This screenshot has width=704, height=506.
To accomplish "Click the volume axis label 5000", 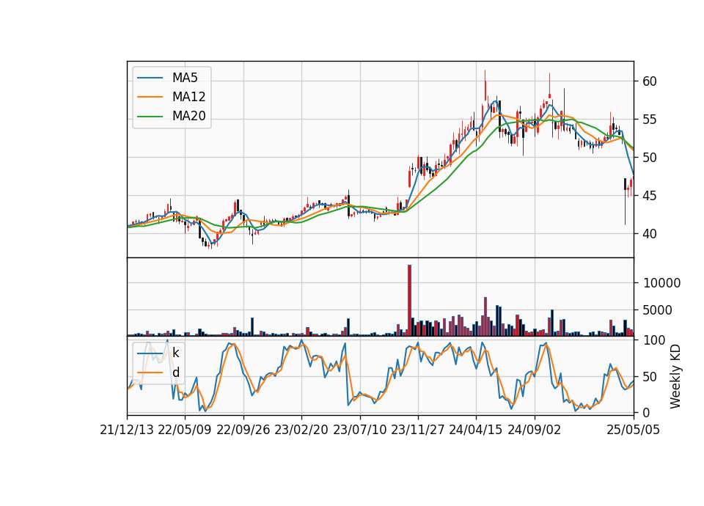I will [658, 310].
